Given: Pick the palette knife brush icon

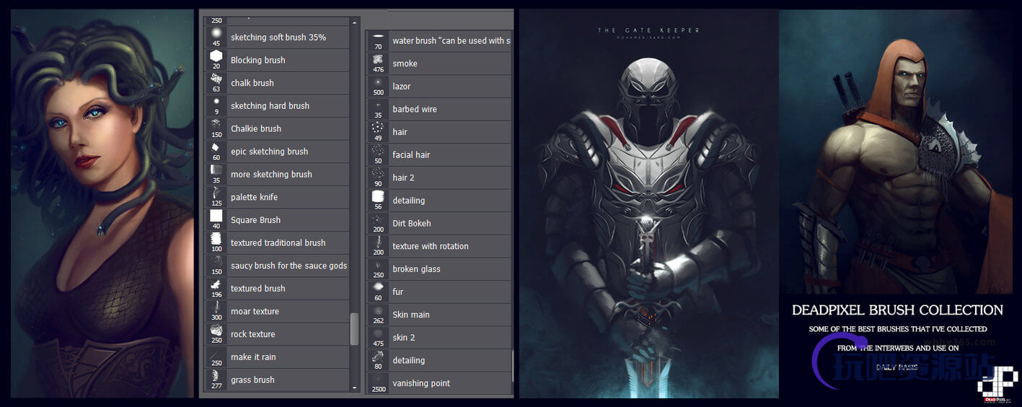Looking at the screenshot, I should coord(216,193).
